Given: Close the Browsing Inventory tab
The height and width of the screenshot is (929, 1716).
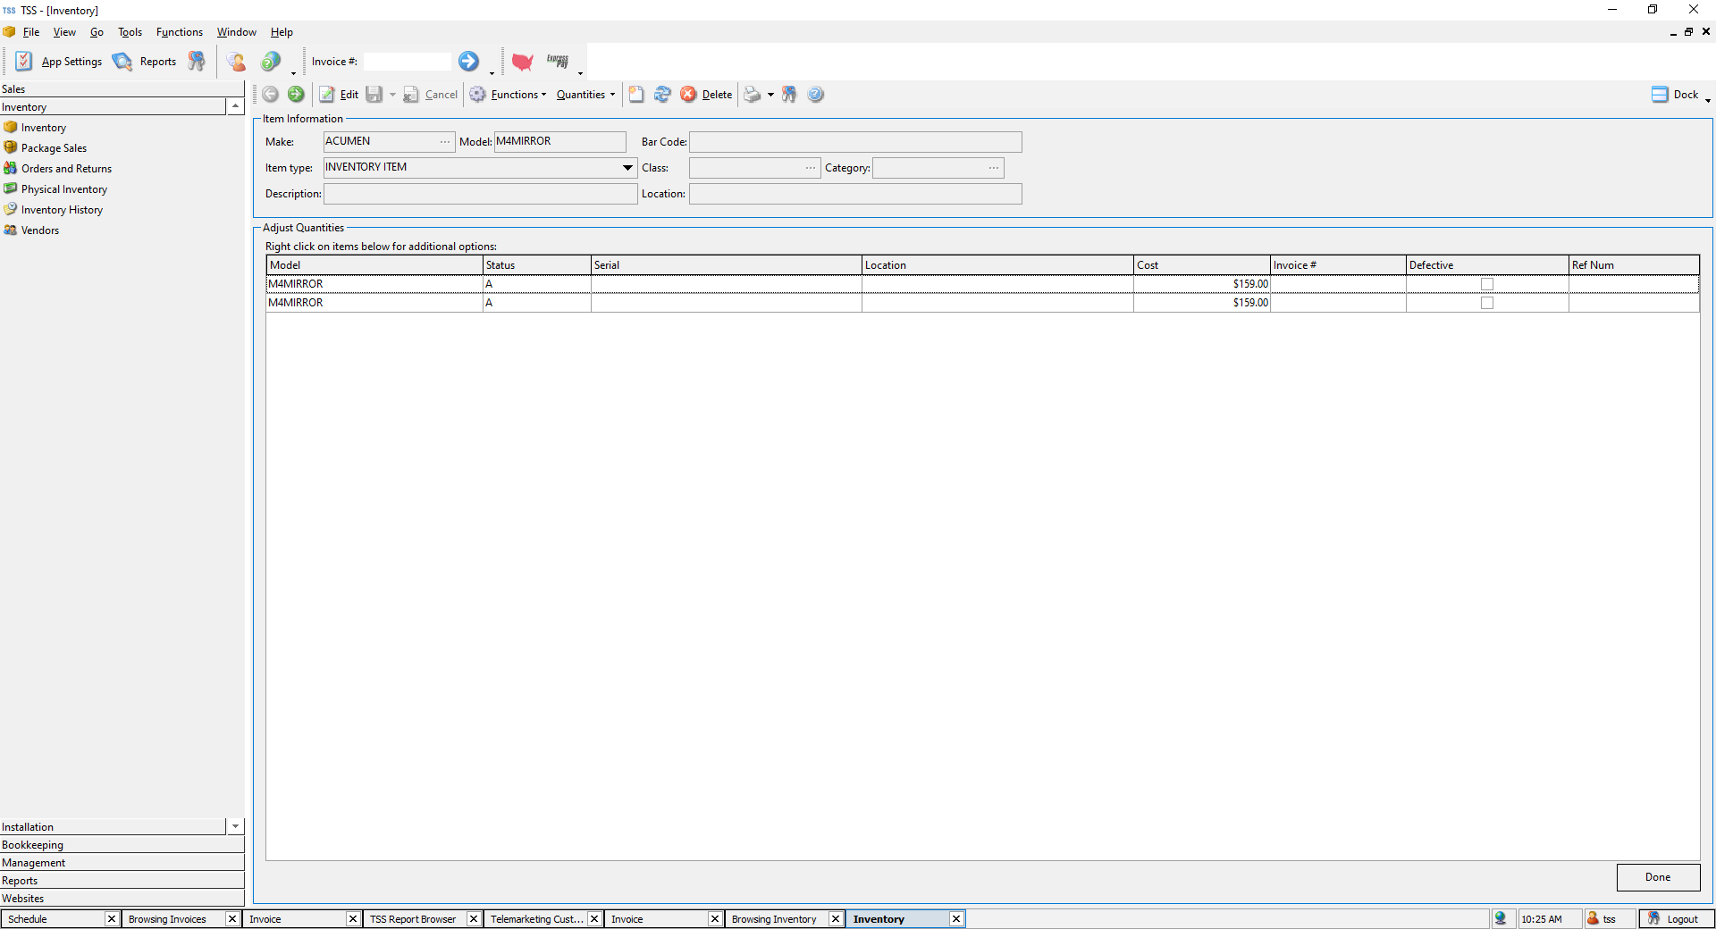Looking at the screenshot, I should pos(836,919).
